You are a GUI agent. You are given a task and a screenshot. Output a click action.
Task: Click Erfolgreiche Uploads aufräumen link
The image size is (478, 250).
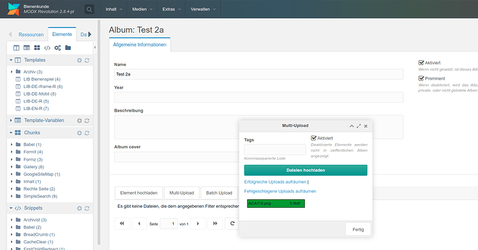(275, 181)
